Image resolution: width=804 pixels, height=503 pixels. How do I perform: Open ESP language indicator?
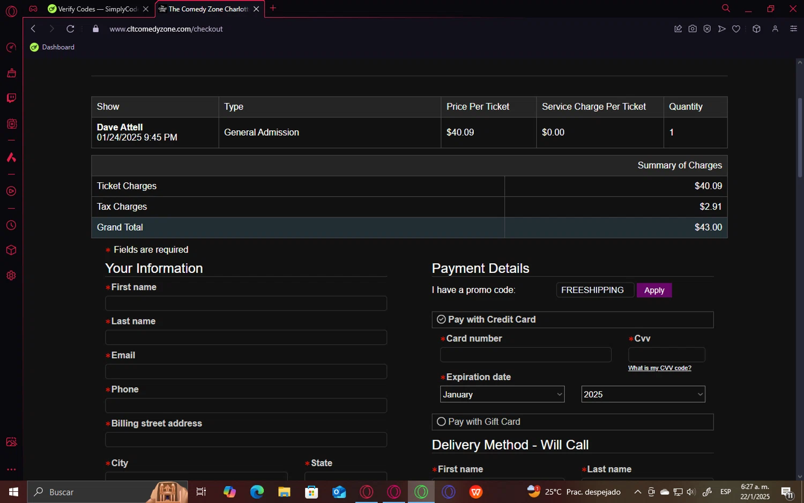coord(726,492)
